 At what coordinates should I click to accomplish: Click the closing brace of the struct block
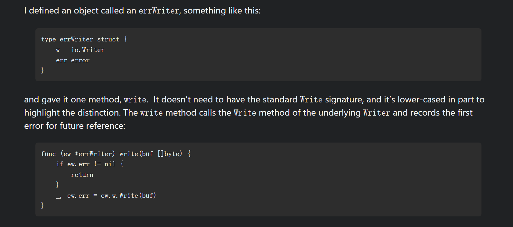[42, 70]
